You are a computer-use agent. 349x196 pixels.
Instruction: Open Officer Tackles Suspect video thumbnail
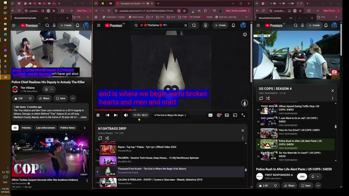click(x=50, y=155)
